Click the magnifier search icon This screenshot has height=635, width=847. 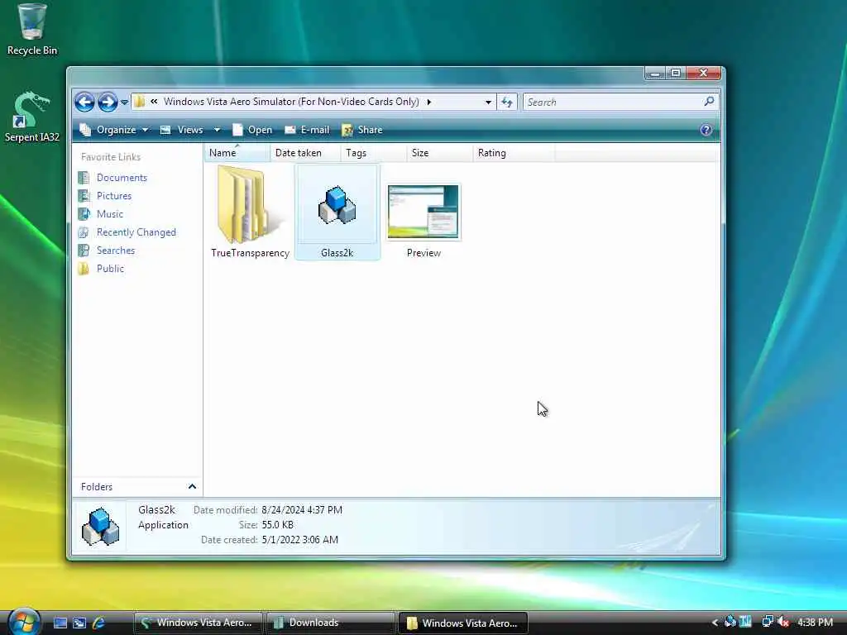(709, 102)
